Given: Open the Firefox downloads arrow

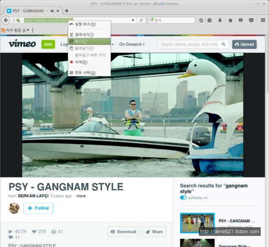Looking at the screenshot, I should (x=220, y=20).
